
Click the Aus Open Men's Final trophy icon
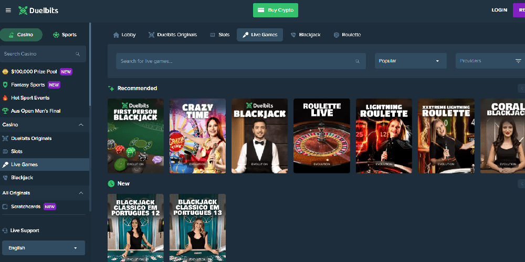tap(5, 111)
